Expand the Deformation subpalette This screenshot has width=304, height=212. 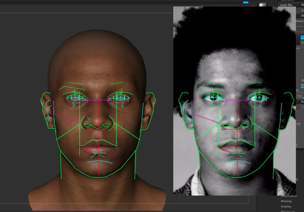[289, 196]
